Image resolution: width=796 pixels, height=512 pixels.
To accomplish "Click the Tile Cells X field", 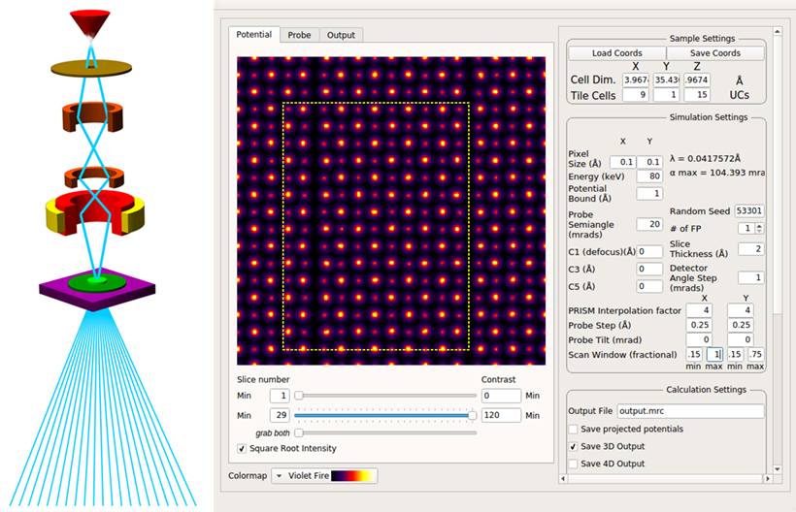I will pos(636,95).
